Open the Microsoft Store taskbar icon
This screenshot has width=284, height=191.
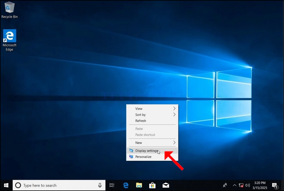click(152, 185)
